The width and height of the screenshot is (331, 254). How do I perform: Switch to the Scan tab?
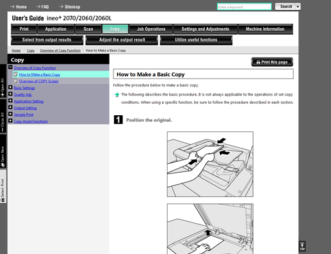[x=88, y=29]
